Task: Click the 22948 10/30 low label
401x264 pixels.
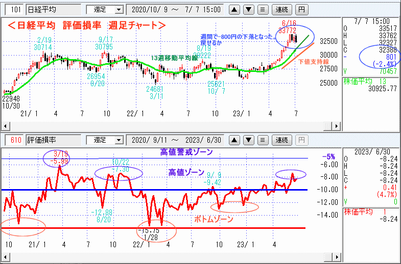Action: [x=11, y=102]
